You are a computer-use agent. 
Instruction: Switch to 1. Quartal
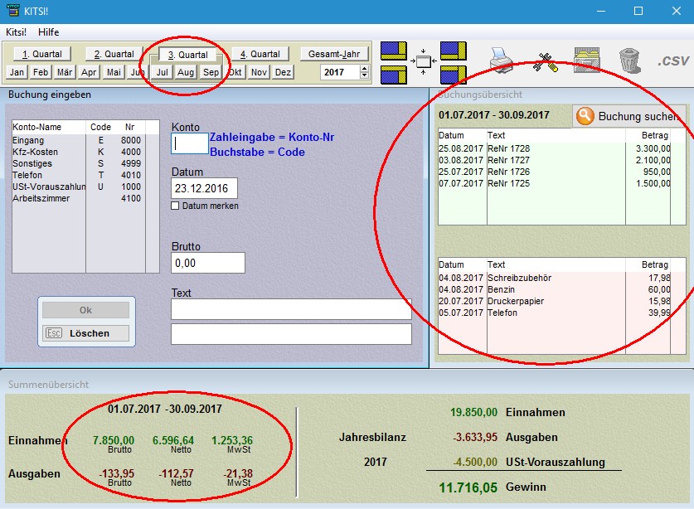41,54
